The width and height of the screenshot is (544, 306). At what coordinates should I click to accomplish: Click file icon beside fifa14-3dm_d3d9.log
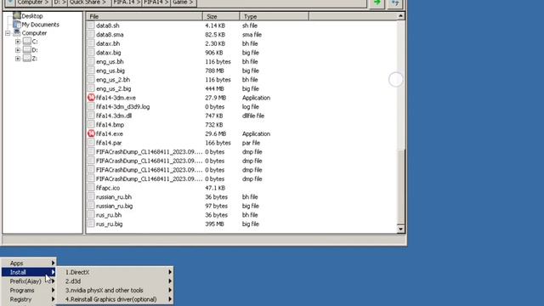(91, 106)
